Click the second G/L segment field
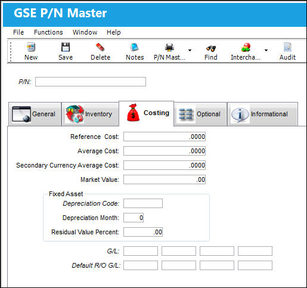The height and width of the screenshot is (288, 307). pos(179,251)
